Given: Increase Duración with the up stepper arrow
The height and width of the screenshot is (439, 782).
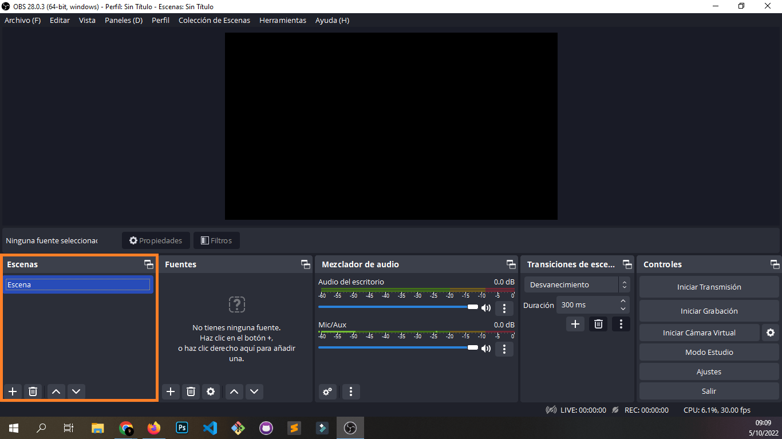Looking at the screenshot, I should pos(623,300).
